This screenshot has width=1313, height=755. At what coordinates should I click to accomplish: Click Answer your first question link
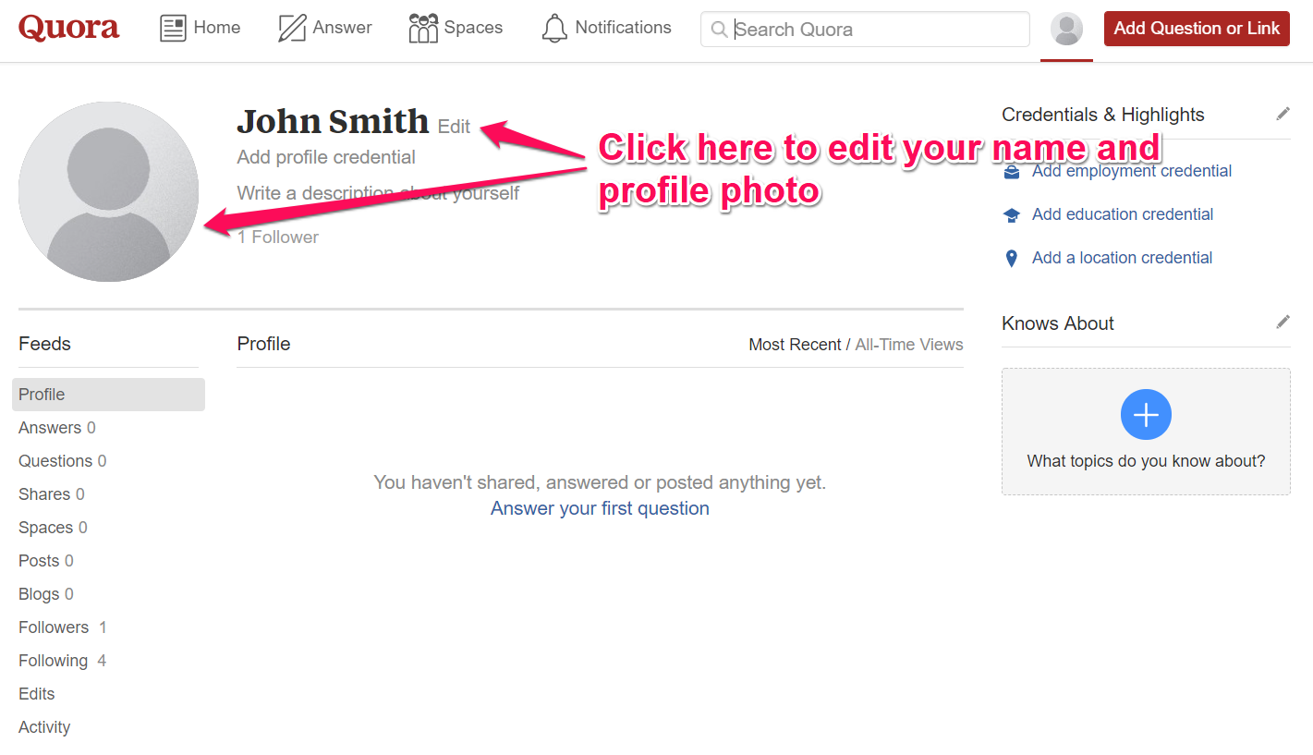point(600,508)
